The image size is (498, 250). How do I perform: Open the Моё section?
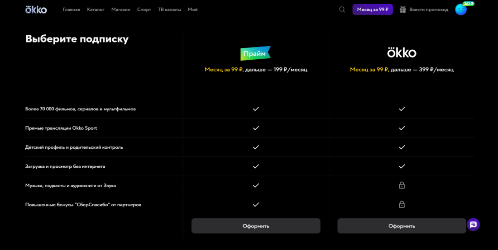192,9
